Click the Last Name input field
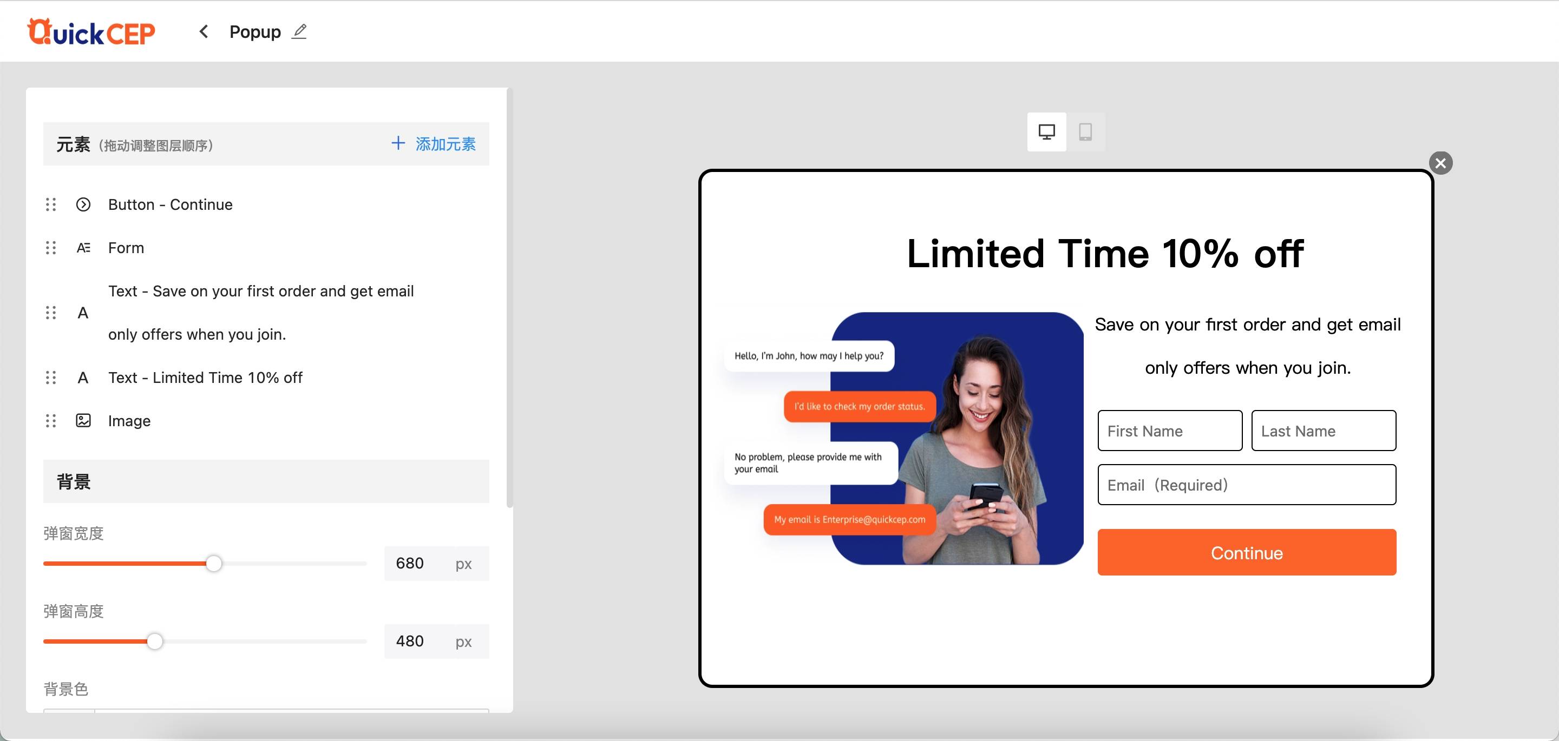Viewport: 1559px width, 741px height. 1324,431
